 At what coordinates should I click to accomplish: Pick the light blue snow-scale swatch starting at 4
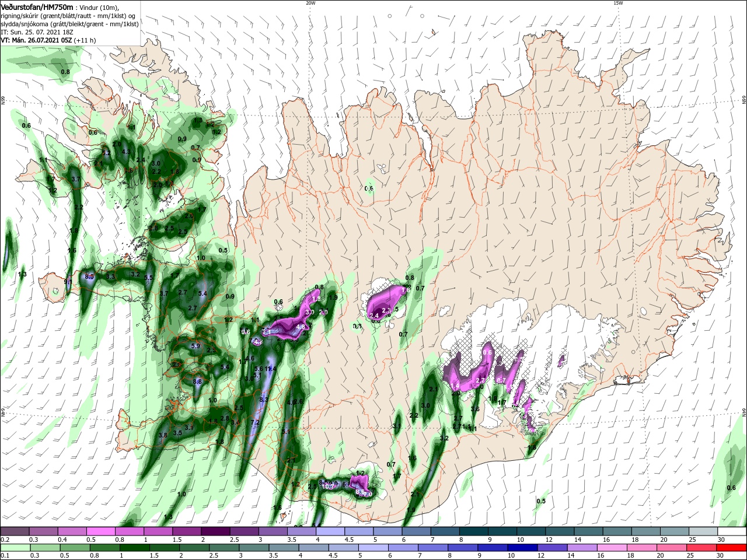click(x=330, y=531)
